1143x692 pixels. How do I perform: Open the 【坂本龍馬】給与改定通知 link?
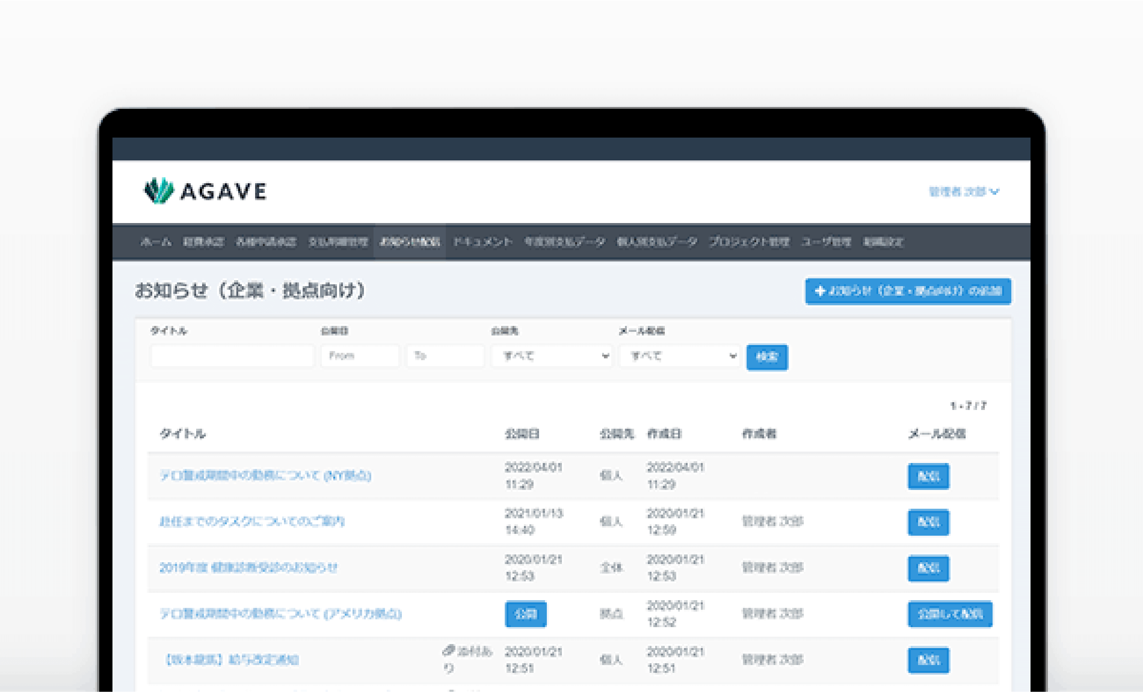click(x=232, y=660)
